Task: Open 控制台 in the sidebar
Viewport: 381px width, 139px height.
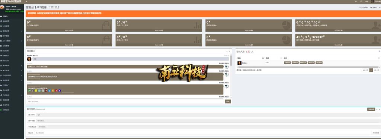Action: coord(5,16)
